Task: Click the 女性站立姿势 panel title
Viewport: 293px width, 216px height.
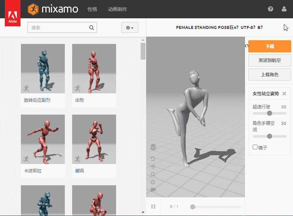Action: [x=266, y=94]
